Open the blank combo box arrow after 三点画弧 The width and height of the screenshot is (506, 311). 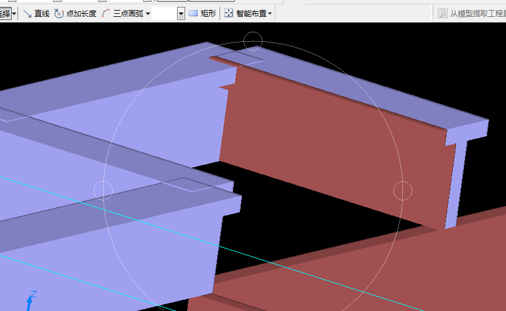tap(181, 14)
